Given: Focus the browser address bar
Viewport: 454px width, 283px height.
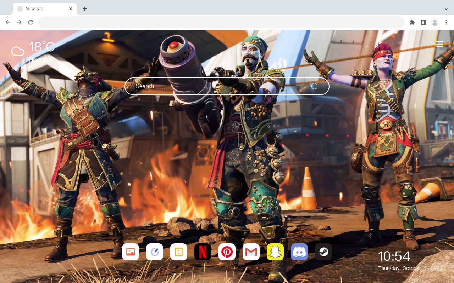Looking at the screenshot, I should 221,22.
